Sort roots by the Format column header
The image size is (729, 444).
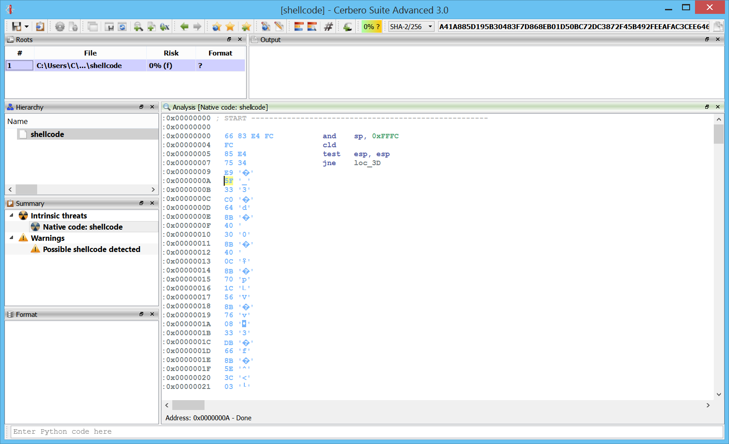pyautogui.click(x=220, y=53)
